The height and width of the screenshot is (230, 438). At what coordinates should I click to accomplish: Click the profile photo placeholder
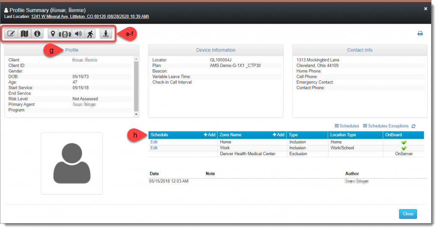click(x=72, y=163)
